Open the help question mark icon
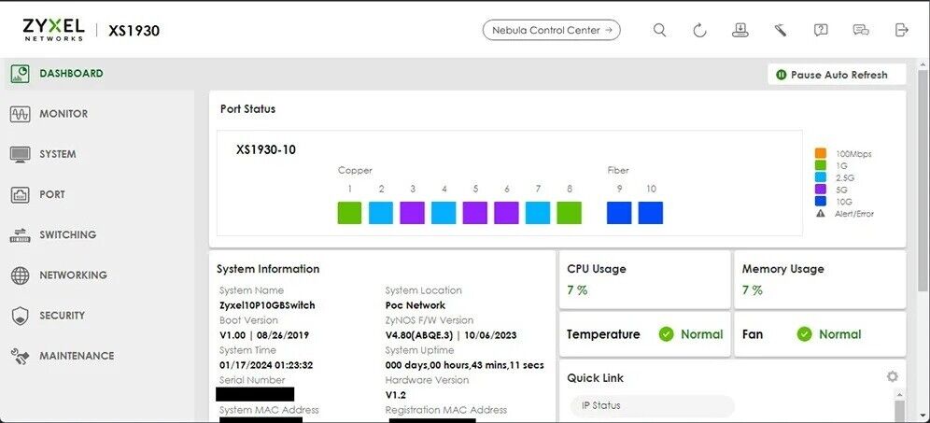 click(x=821, y=30)
